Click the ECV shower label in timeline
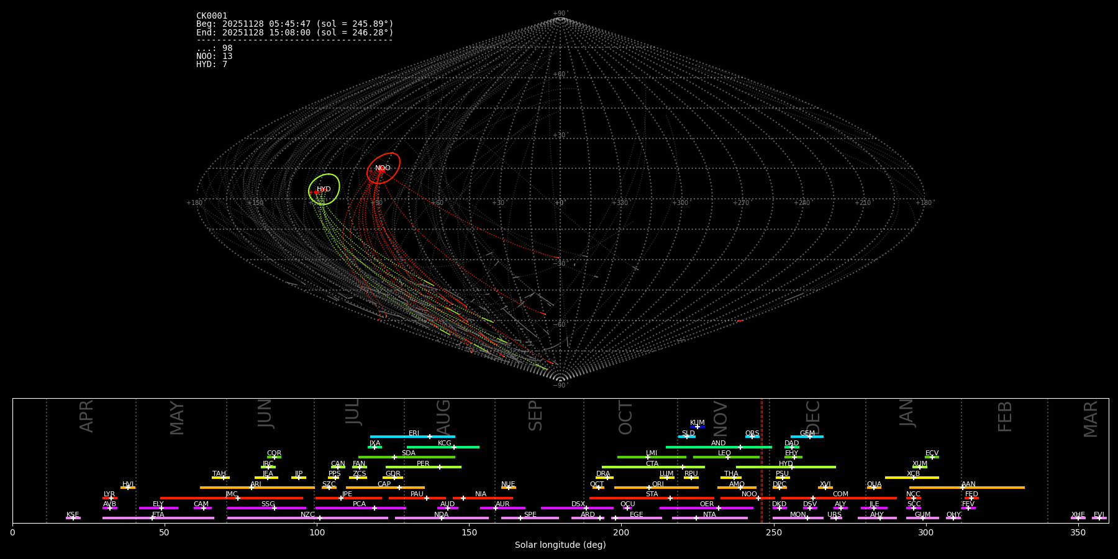The height and width of the screenshot is (559, 1118). pos(932,453)
